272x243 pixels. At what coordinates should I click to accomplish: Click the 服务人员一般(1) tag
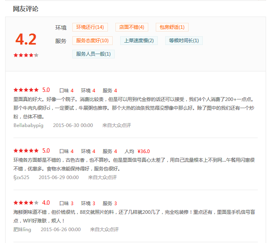(x=93, y=54)
